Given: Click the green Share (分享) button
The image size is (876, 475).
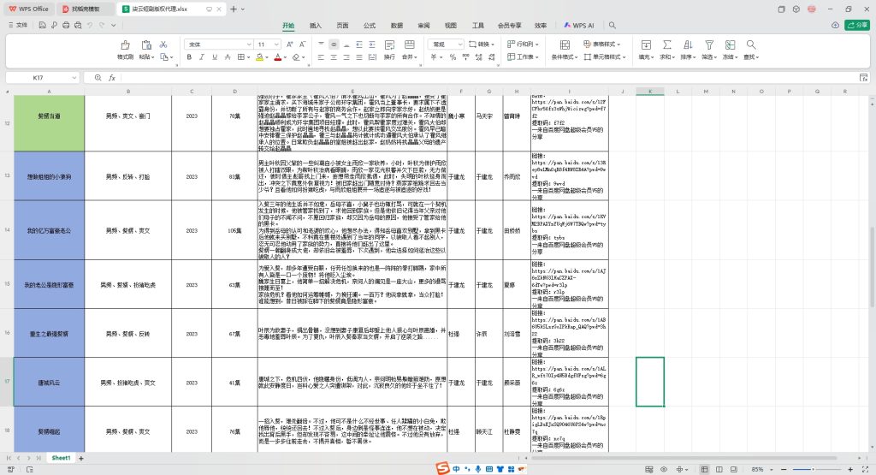Looking at the screenshot, I should (857, 25).
